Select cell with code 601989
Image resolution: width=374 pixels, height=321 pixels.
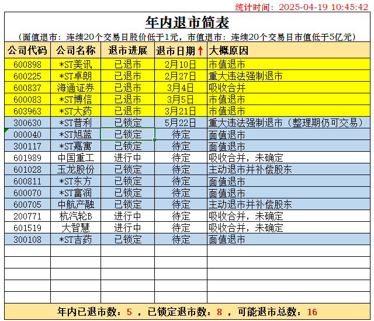click(x=27, y=158)
